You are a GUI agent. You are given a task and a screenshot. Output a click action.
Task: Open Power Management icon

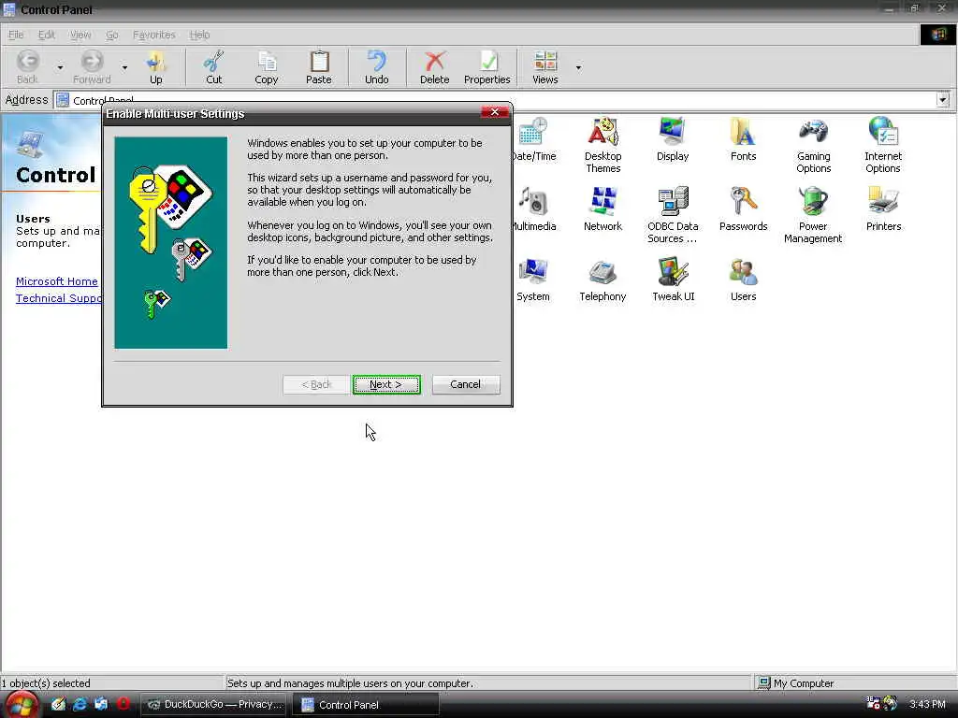tap(813, 215)
